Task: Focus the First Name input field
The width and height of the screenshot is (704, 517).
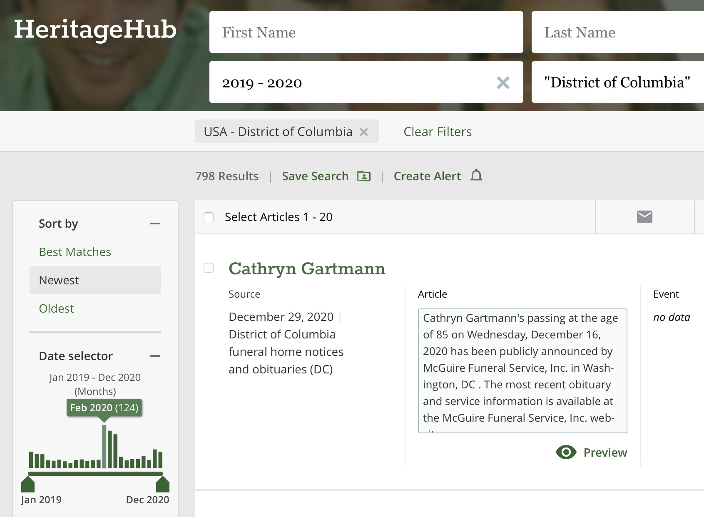Action: coord(366,32)
